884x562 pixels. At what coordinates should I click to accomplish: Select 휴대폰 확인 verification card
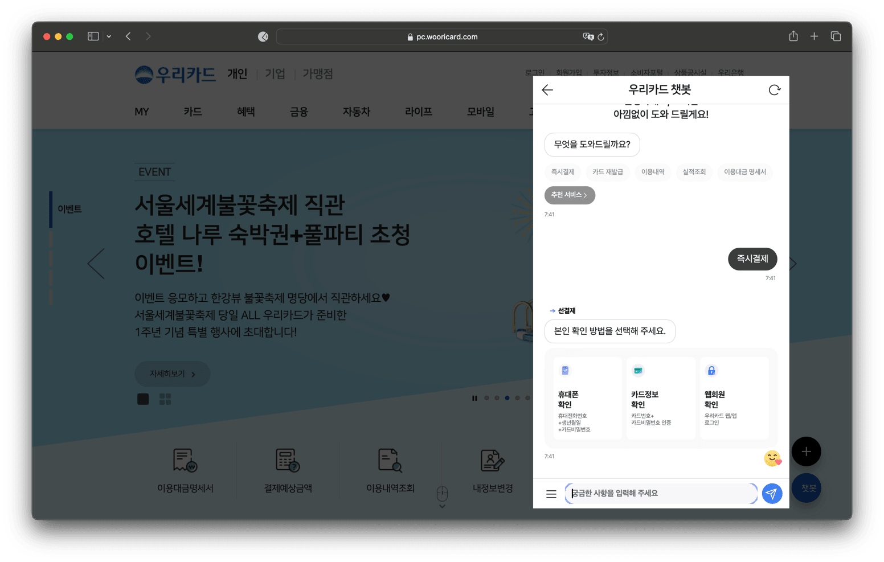tap(587, 398)
